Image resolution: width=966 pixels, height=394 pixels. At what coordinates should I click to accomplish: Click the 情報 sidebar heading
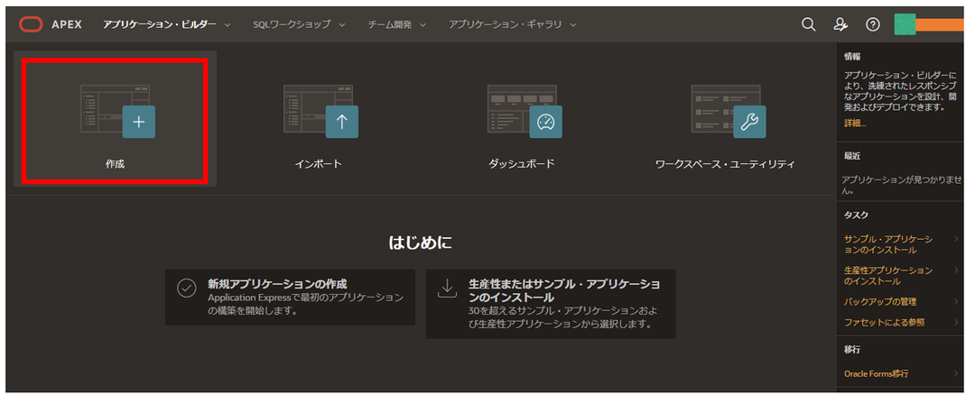tap(852, 57)
